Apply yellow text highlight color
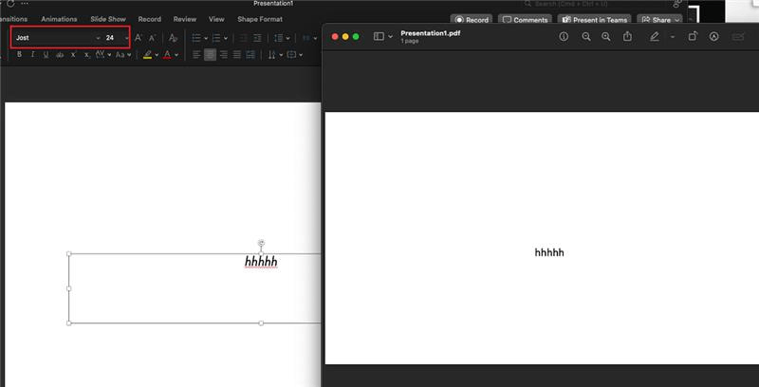 point(148,55)
